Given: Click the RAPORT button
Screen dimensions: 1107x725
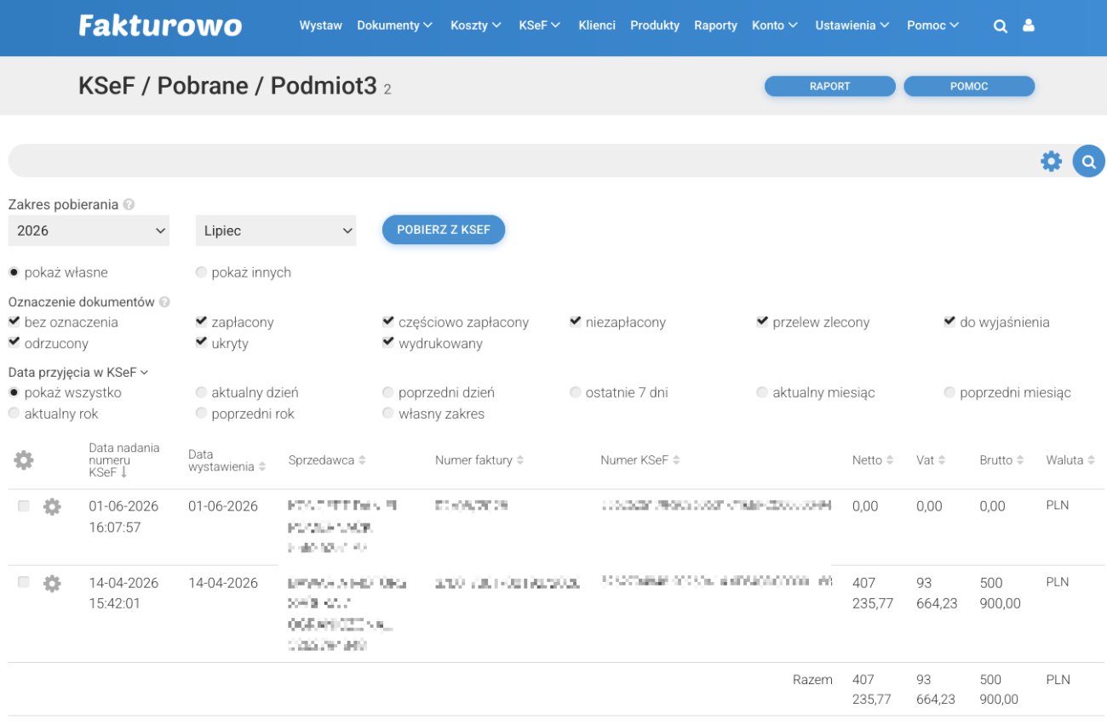Looking at the screenshot, I should (830, 86).
